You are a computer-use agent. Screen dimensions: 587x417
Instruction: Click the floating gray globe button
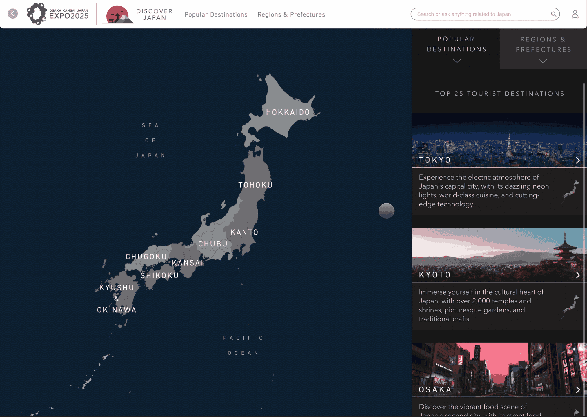[386, 211]
